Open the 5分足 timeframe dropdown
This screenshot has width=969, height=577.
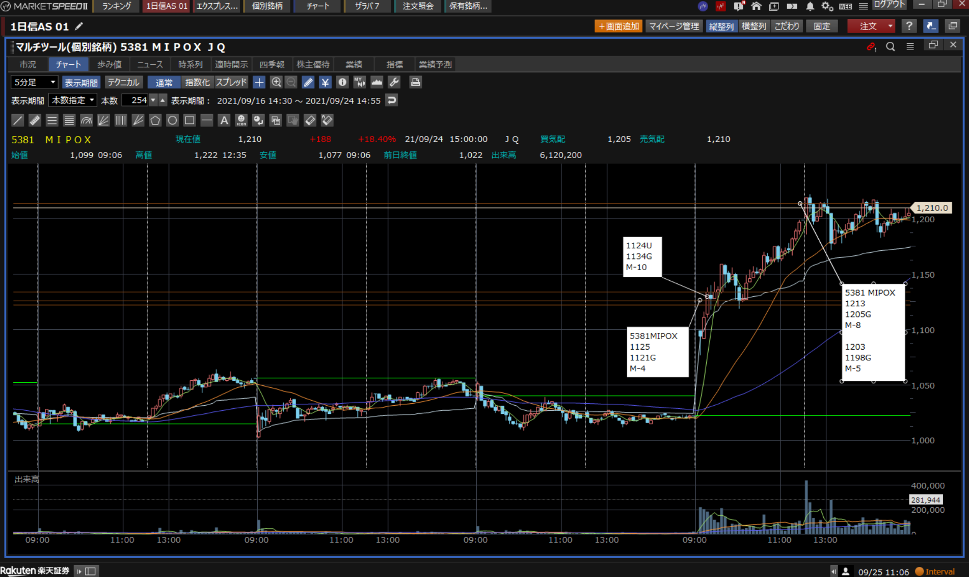(x=34, y=82)
